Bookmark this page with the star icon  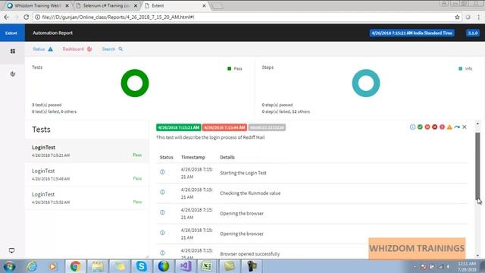click(457, 17)
